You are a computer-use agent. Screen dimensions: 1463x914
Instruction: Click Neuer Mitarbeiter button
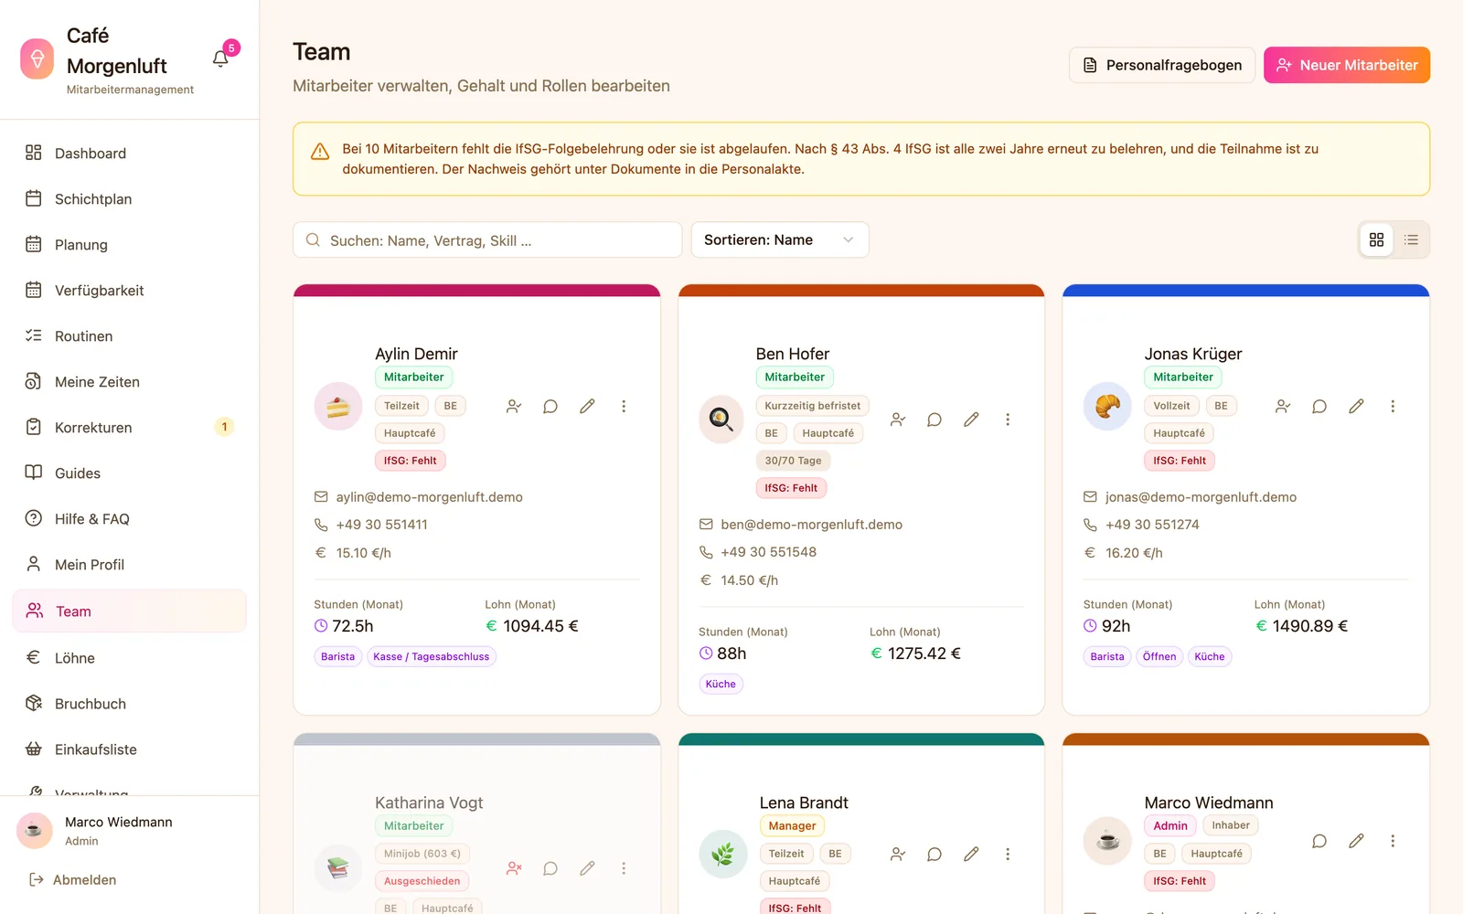click(1347, 65)
